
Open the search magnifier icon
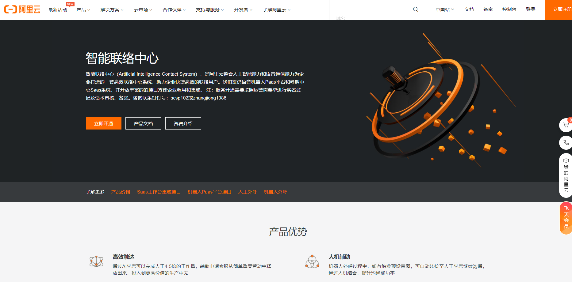(x=416, y=9)
